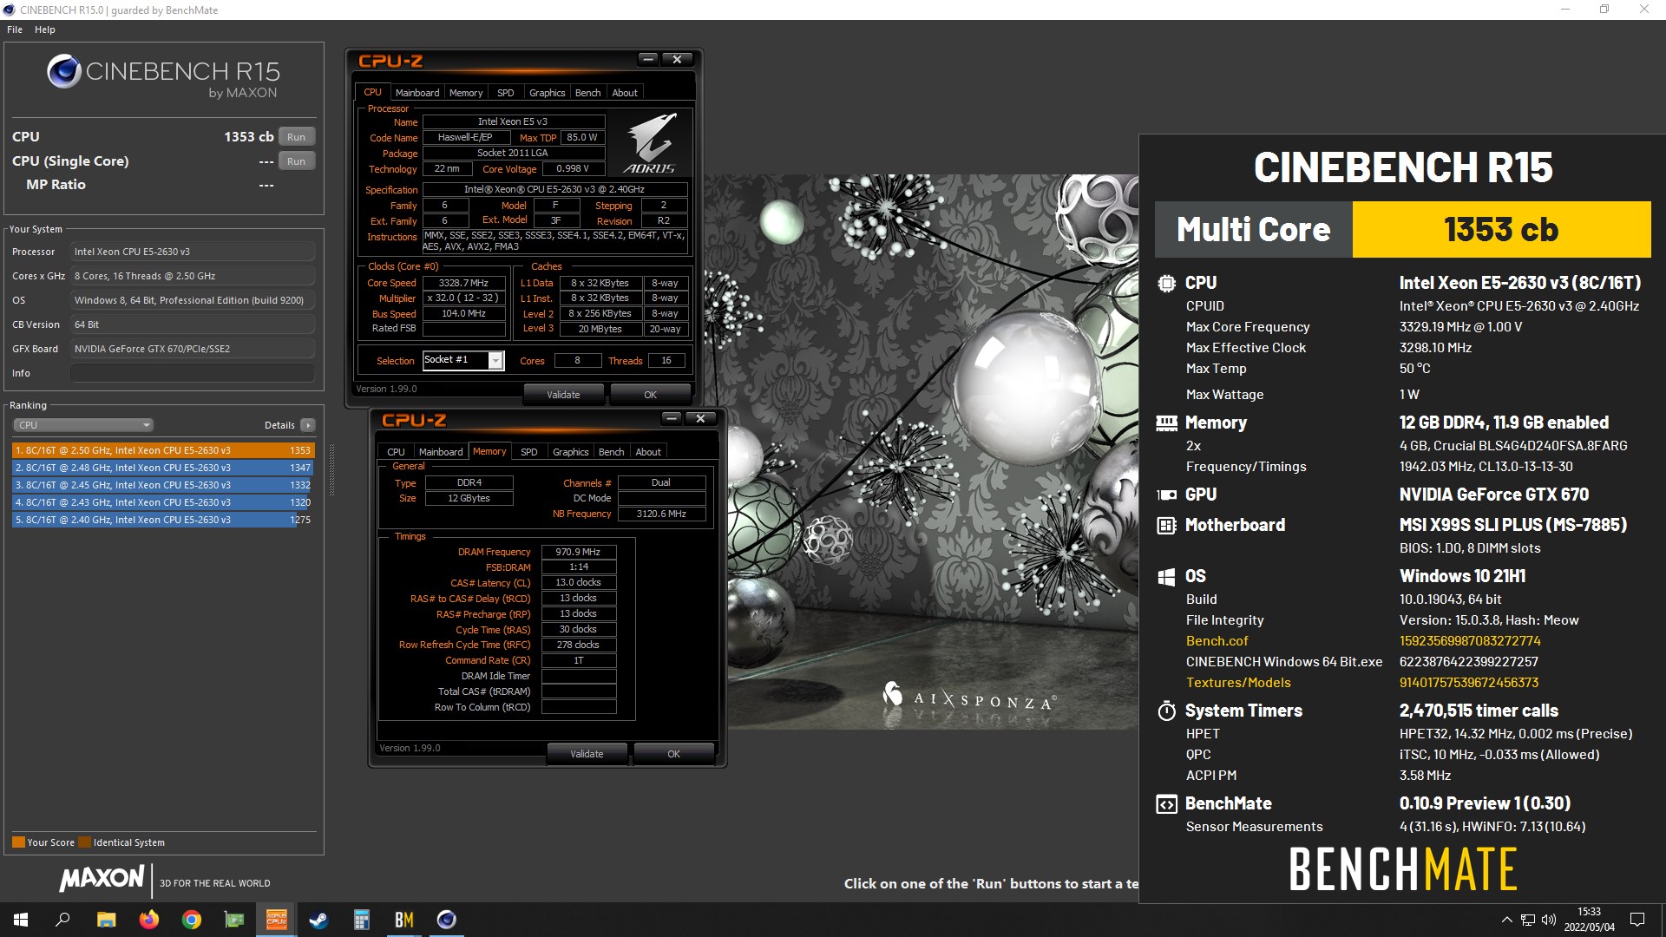The height and width of the screenshot is (937, 1666).
Task: Open File Explorer from taskbar
Action: [x=106, y=920]
